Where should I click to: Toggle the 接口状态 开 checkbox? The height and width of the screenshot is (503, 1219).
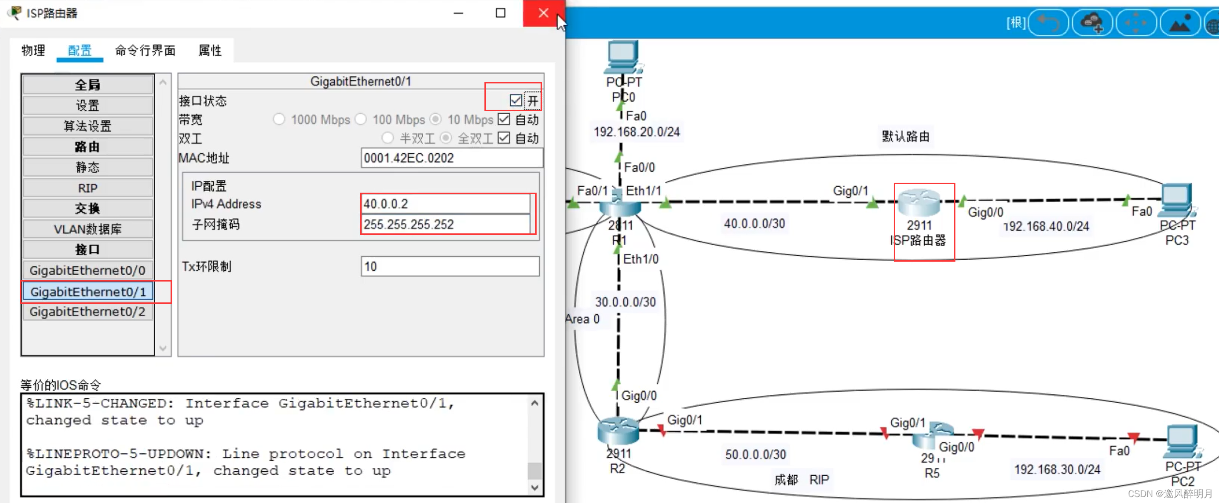click(516, 100)
